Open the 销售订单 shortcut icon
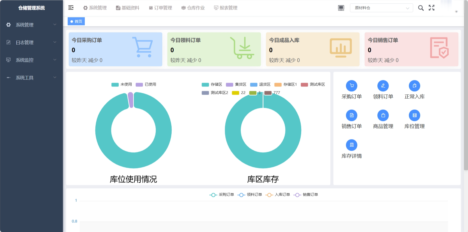Viewport: 468px width, 232px height. click(x=352, y=115)
